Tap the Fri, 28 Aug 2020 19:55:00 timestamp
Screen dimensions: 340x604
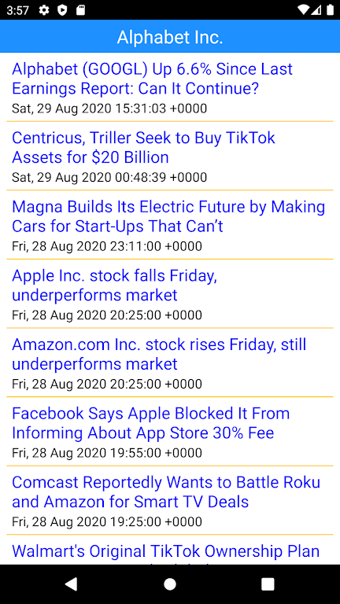pos(107,453)
